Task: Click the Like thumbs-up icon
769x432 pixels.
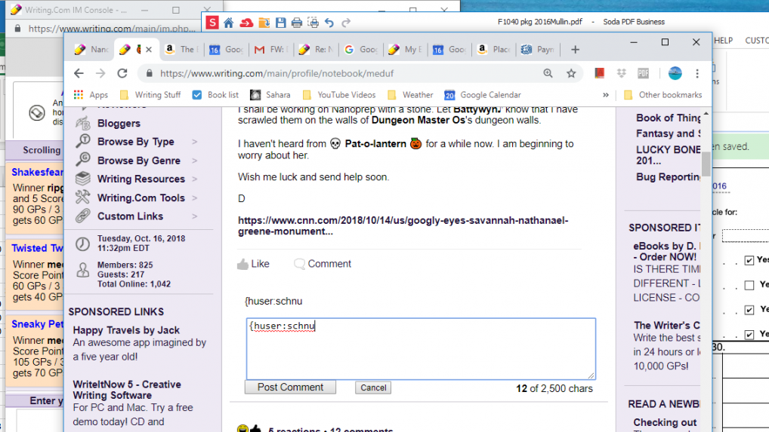Action: tap(242, 264)
